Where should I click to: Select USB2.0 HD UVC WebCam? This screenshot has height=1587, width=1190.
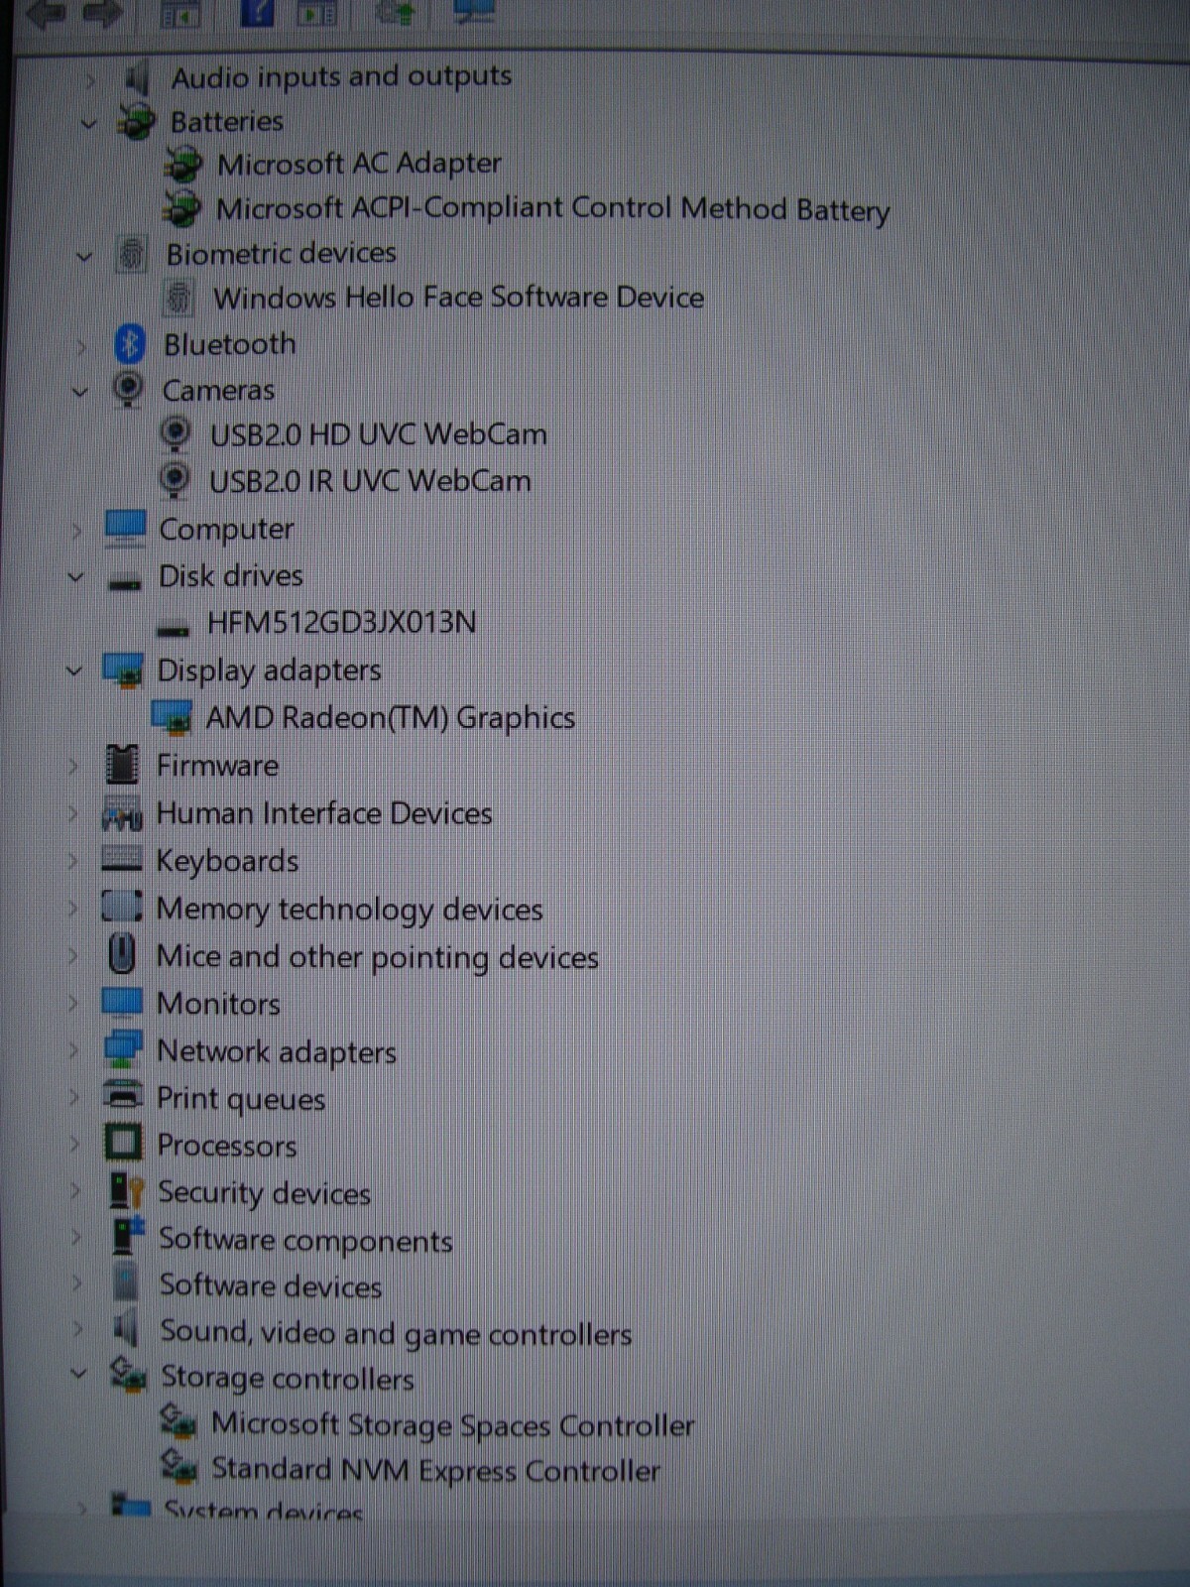378,434
